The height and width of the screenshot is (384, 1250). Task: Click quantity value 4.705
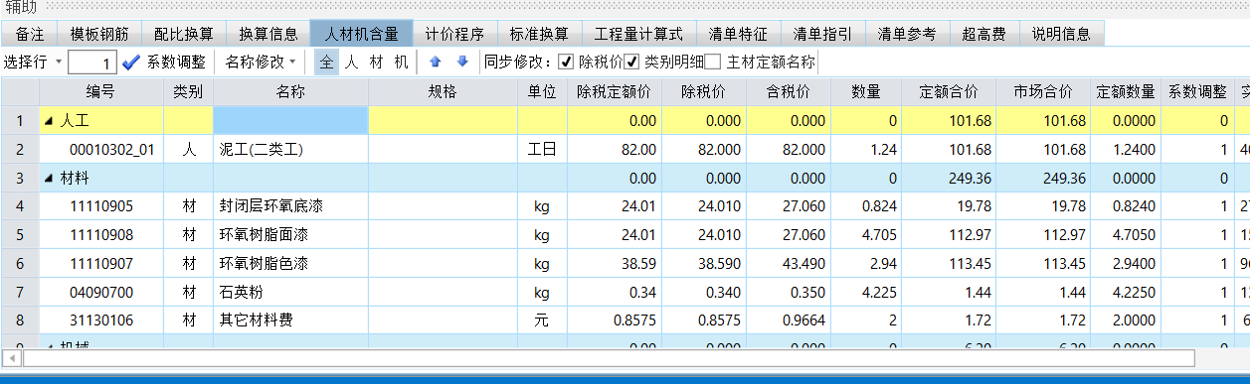tap(867, 236)
